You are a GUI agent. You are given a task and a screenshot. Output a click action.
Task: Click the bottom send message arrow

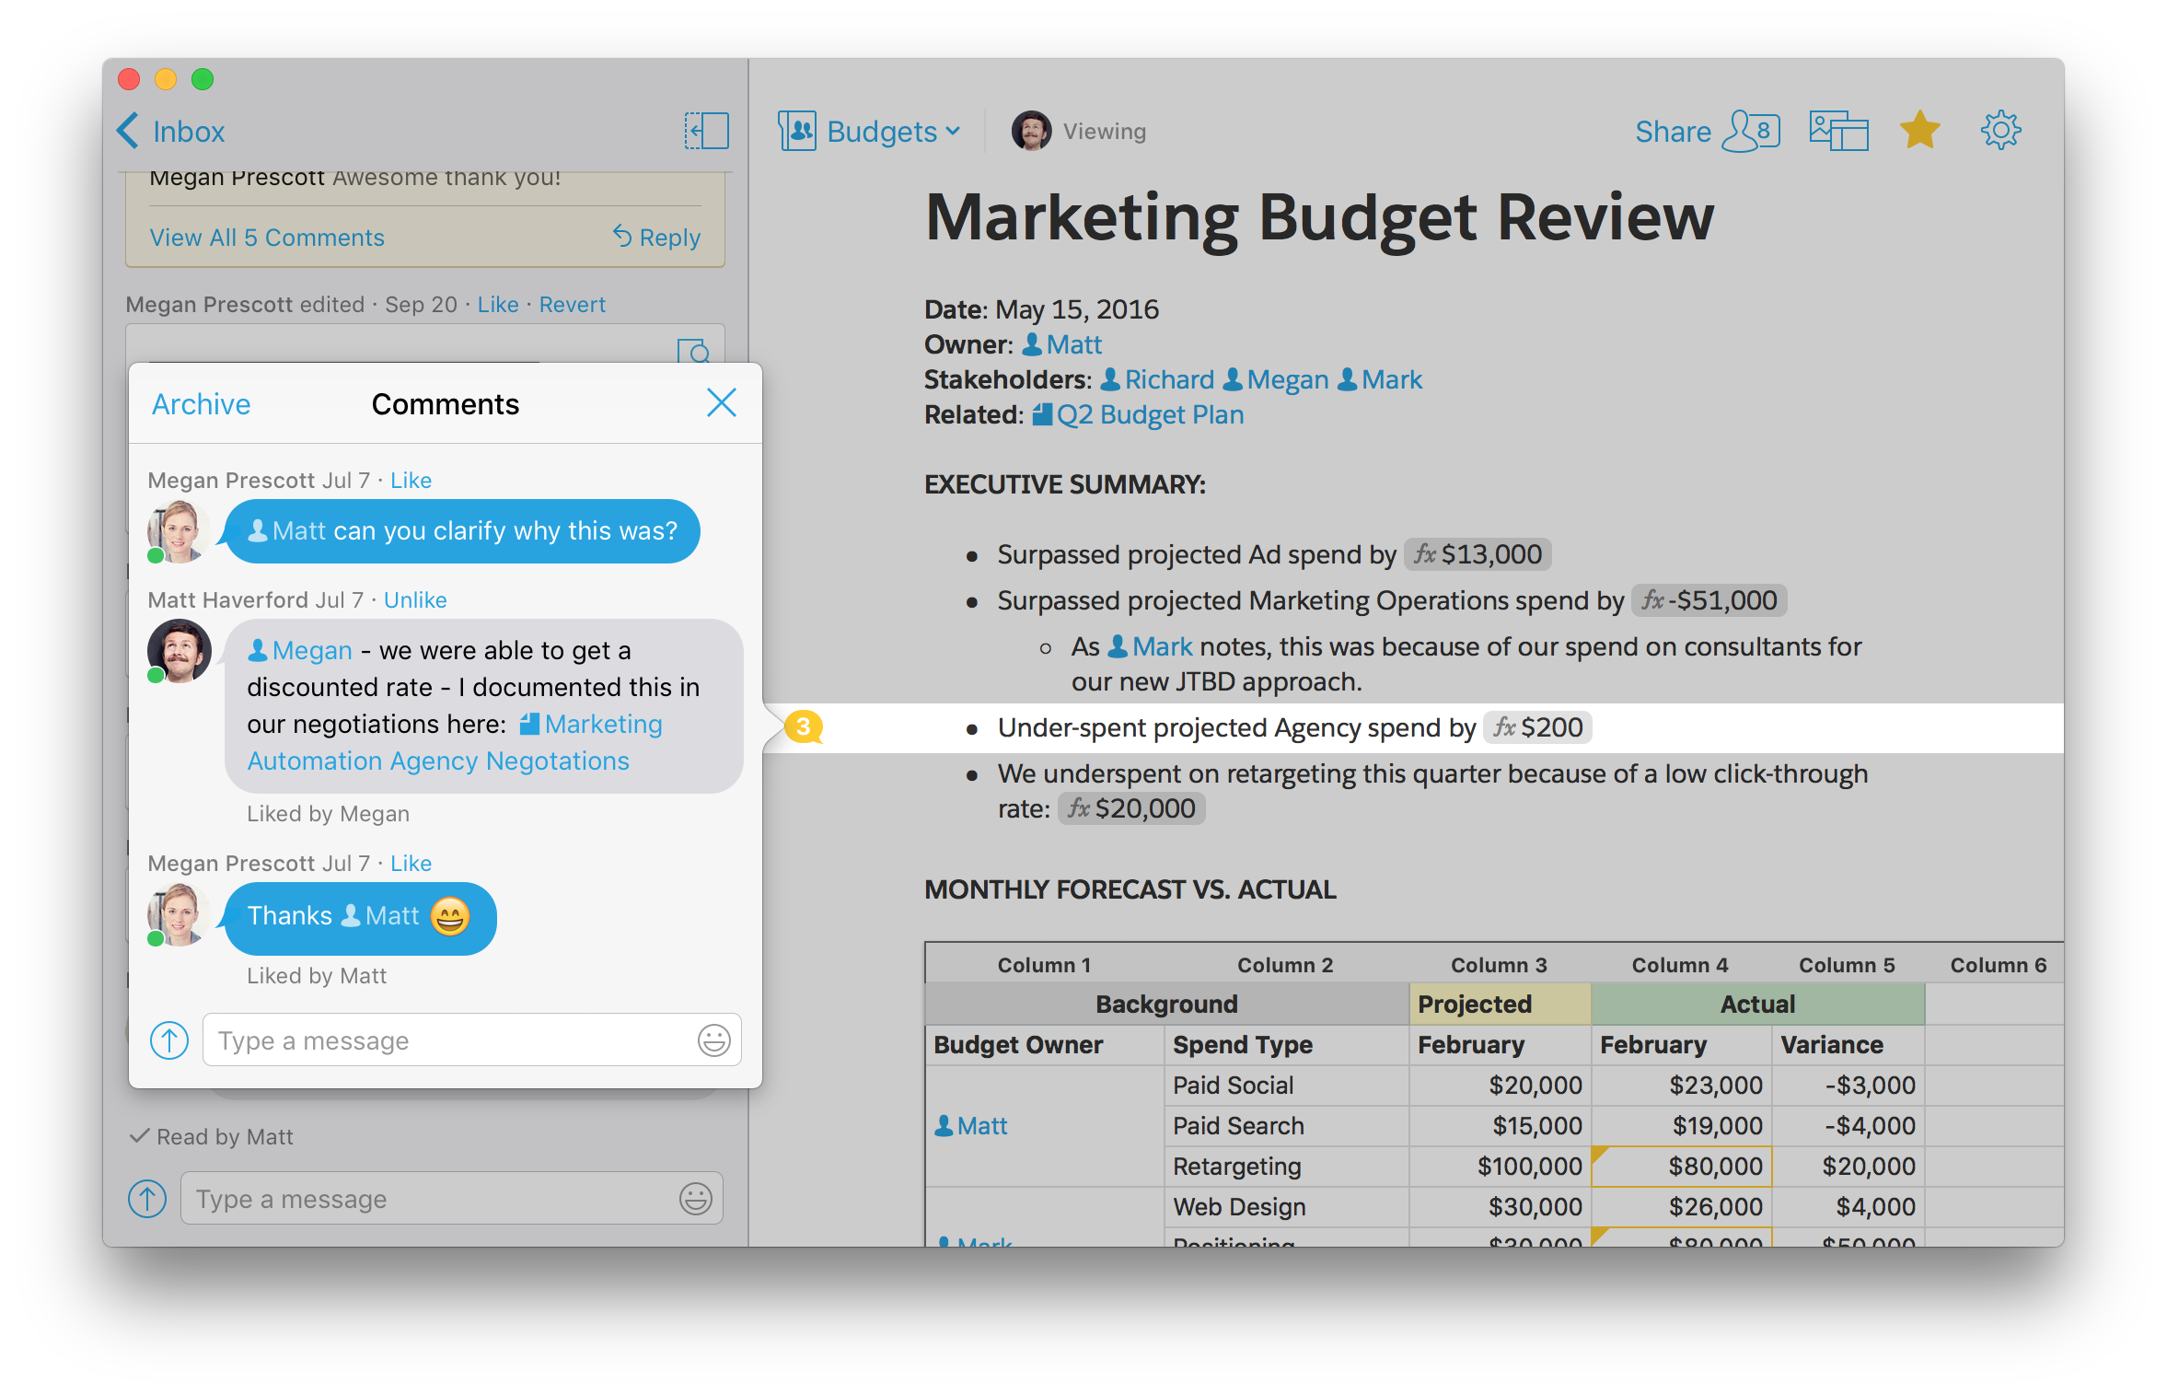[x=147, y=1199]
